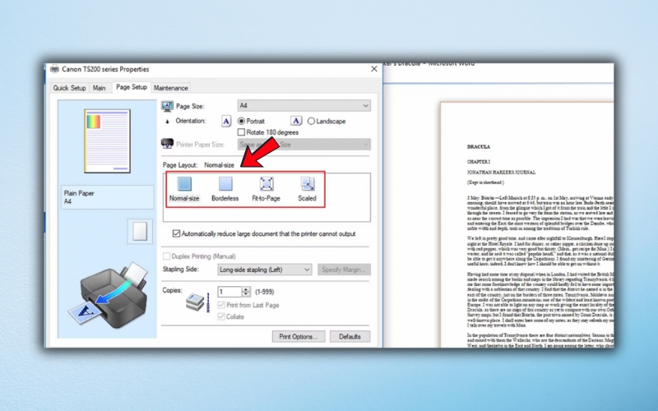Enable Rotate 180 degrees checkbox
The width and height of the screenshot is (658, 411).
[x=241, y=132]
